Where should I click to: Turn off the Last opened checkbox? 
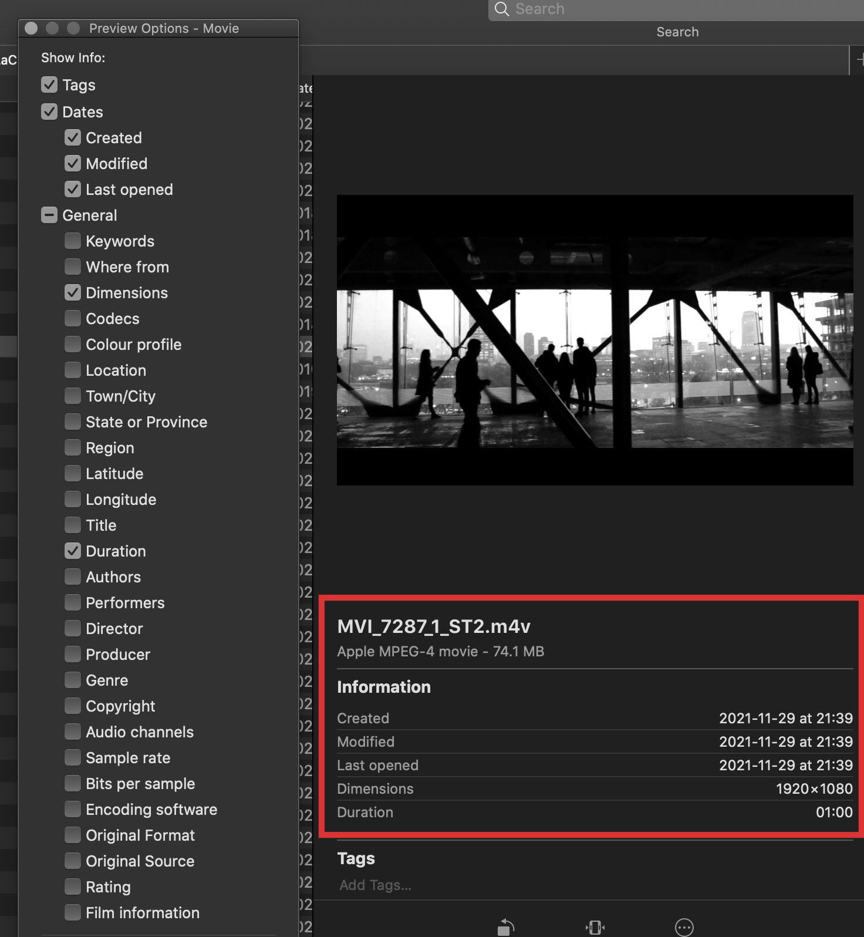point(73,189)
